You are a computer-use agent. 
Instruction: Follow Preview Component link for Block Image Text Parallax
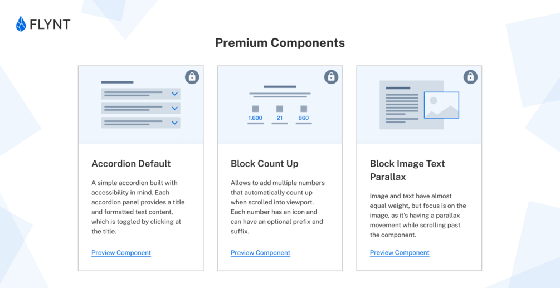pos(400,253)
